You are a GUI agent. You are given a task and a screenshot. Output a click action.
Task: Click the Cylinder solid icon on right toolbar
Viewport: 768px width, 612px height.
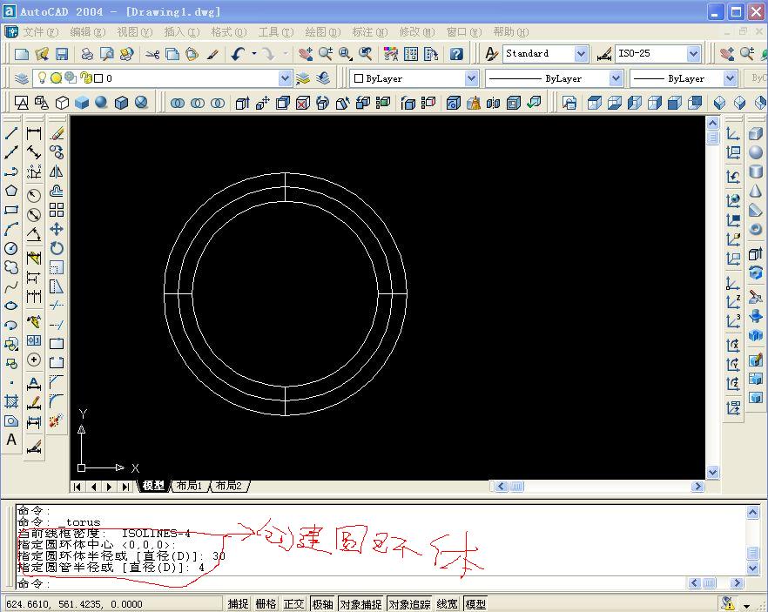pyautogui.click(x=756, y=171)
